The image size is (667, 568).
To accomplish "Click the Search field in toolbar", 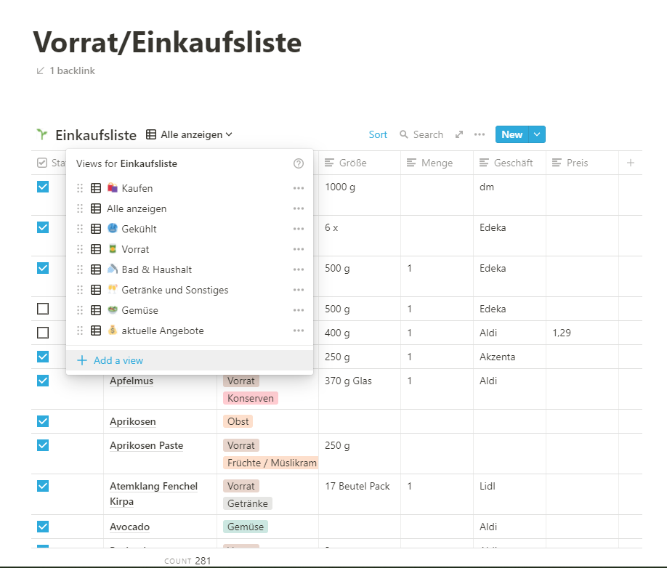I will (421, 134).
